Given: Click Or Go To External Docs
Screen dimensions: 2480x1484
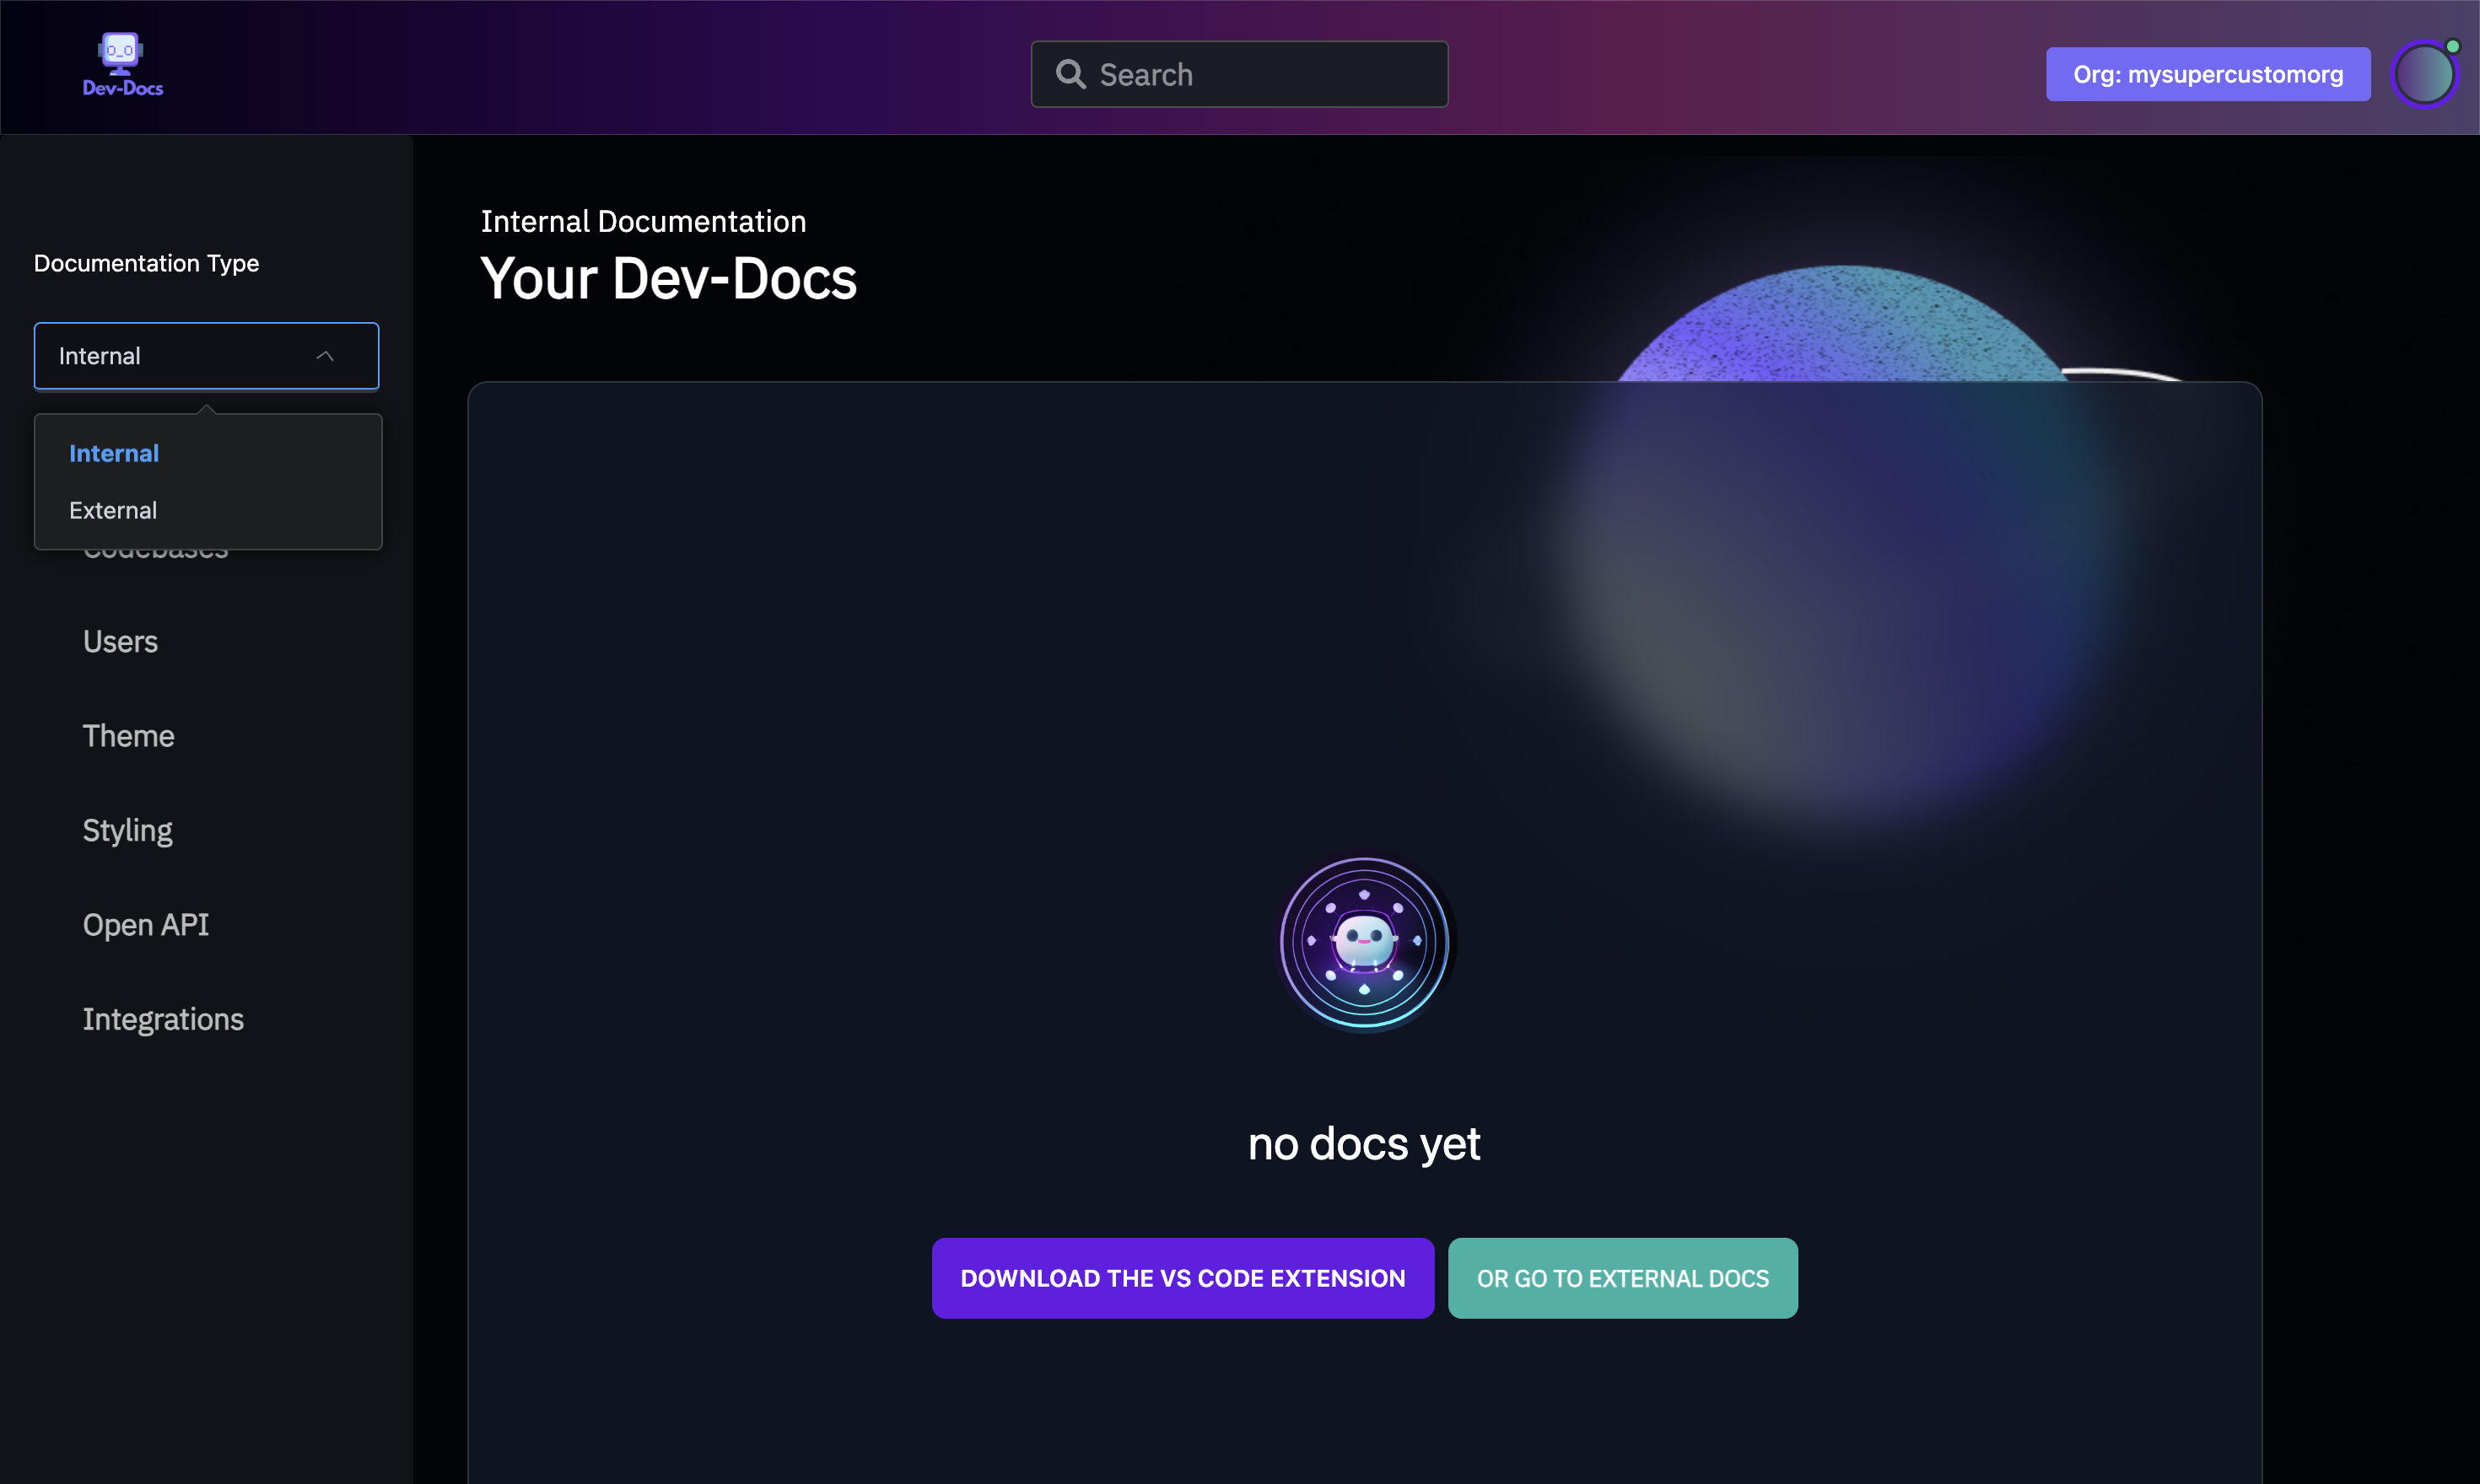Looking at the screenshot, I should click(x=1623, y=1277).
